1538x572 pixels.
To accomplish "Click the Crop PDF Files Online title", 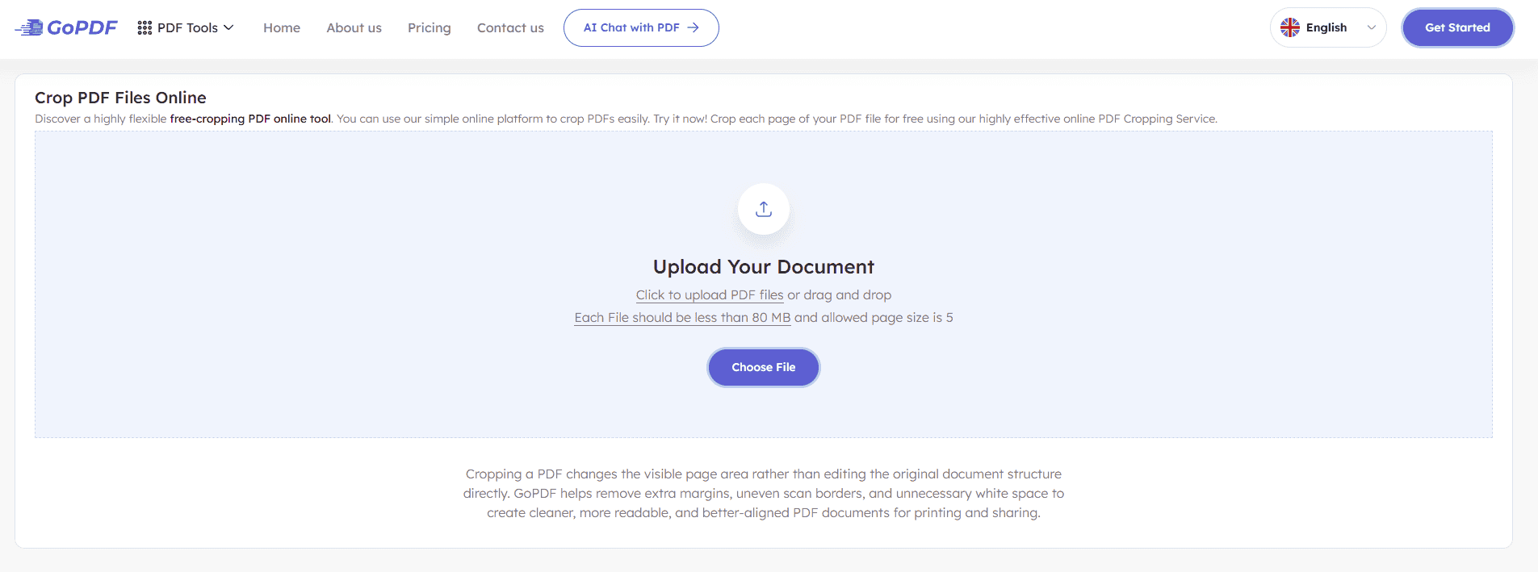I will (x=120, y=98).
